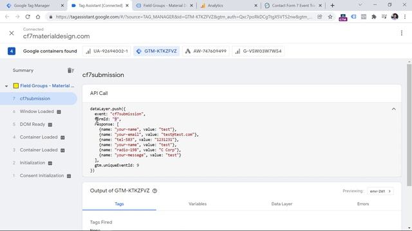The height and width of the screenshot is (231, 412).
Task: Collapse the Field Groups page tree arrow
Action: tap(6, 86)
